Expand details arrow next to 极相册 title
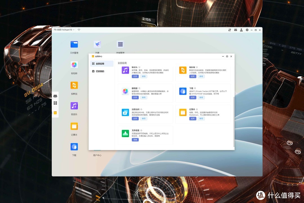This screenshot has height=203, width=304. tap(139, 88)
